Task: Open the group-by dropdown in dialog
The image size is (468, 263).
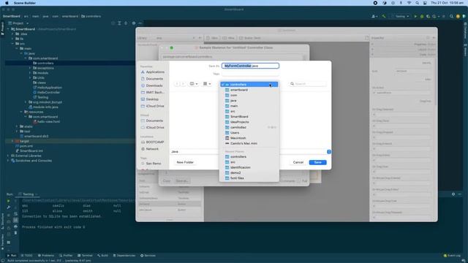Action: (207, 84)
